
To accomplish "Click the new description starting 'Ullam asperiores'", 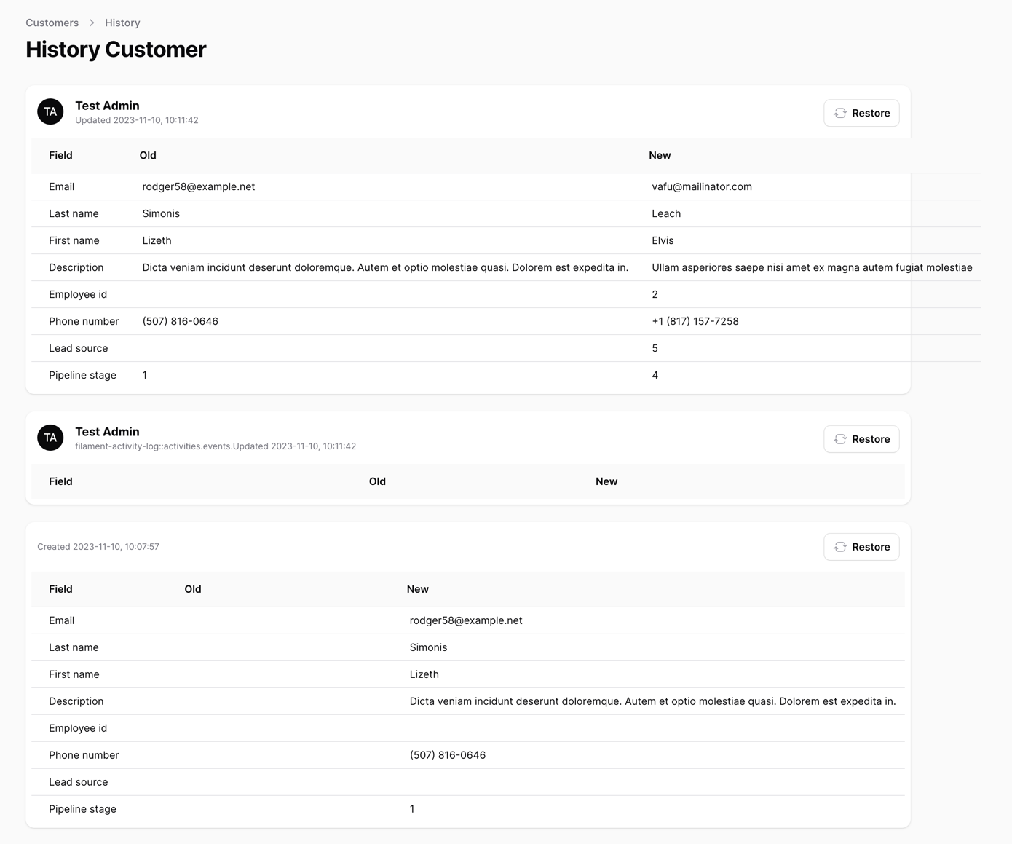I will (x=812, y=267).
